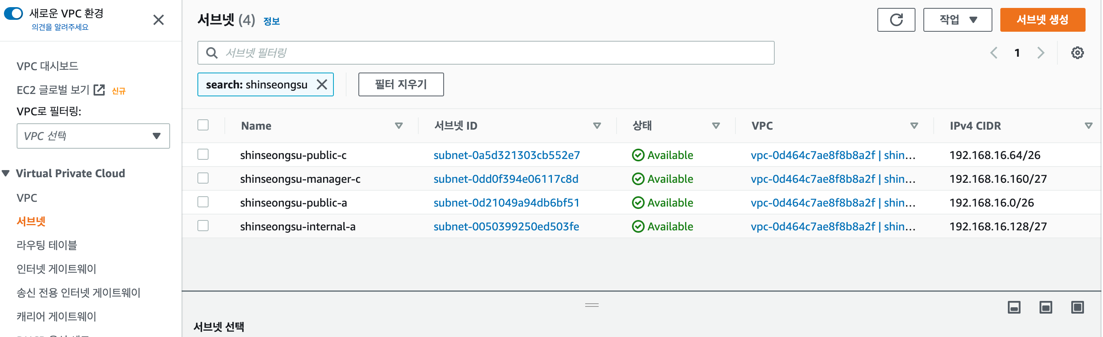The width and height of the screenshot is (1103, 337).
Task: Click Available status icon for shinseongsu-manager-c
Action: click(x=638, y=178)
